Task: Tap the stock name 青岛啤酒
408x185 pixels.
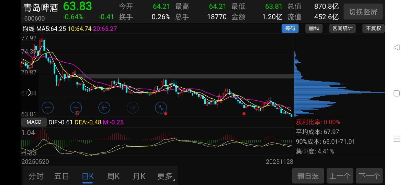Action: pyautogui.click(x=41, y=8)
